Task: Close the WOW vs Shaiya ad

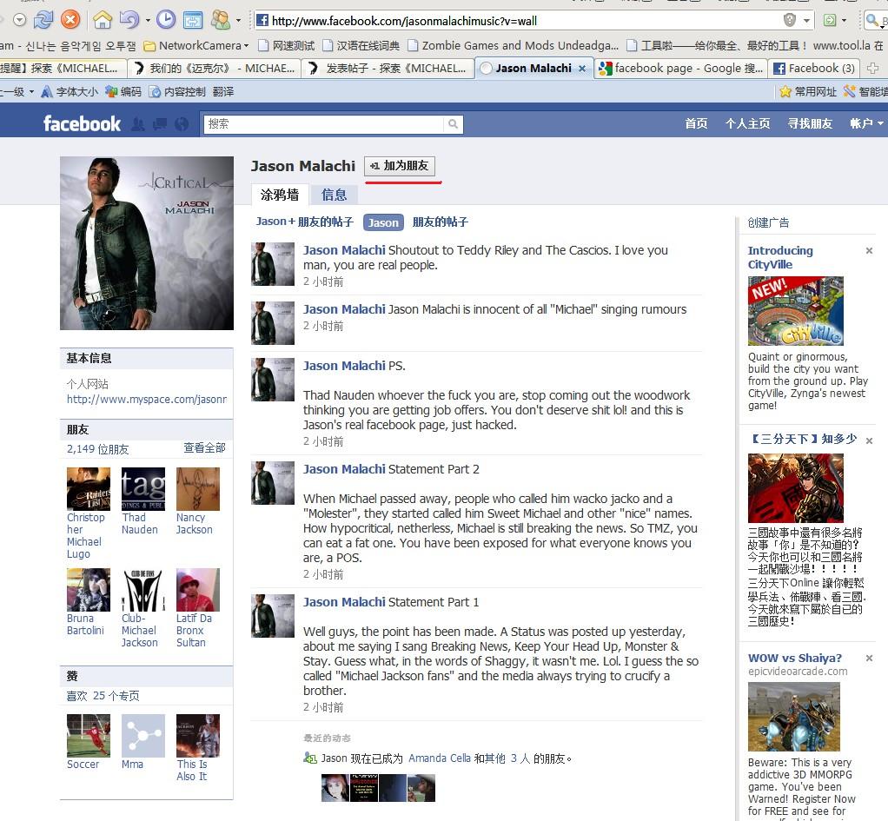Action: pos(869,658)
